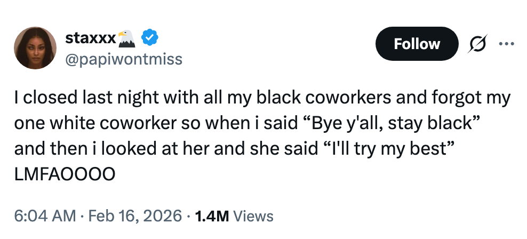Click the 6:04 AM timestamp
527x239 pixels.
point(45,216)
